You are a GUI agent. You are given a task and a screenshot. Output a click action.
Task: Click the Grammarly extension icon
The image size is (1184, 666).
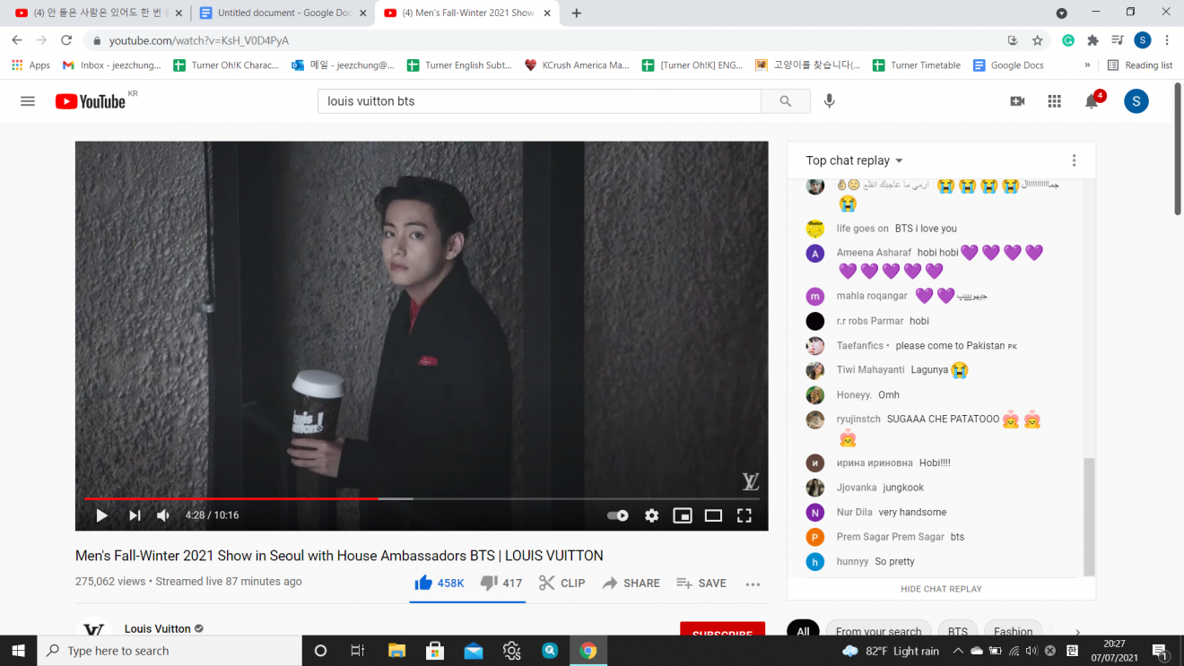click(x=1068, y=40)
